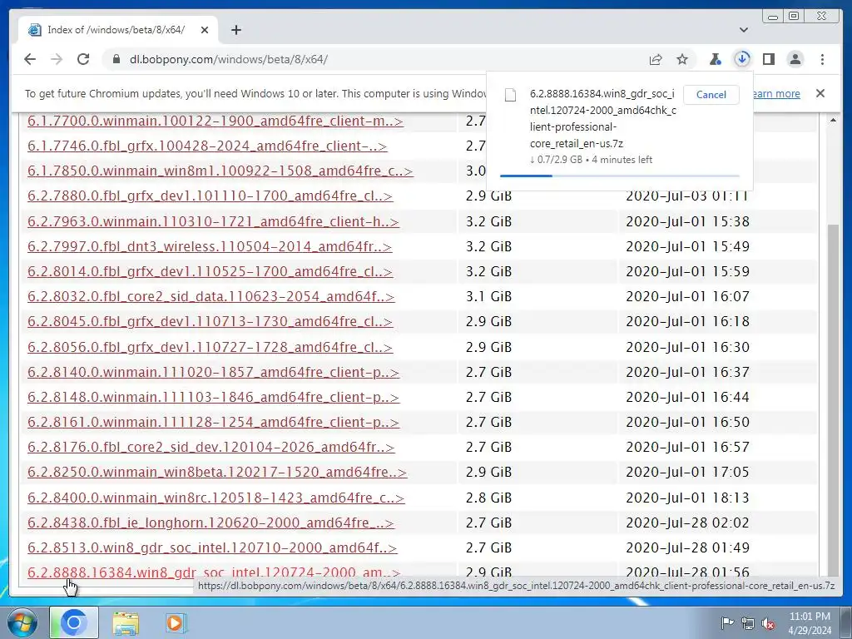Open the 6.2.8176.0.fbl_core2_sid_dev link
The width and height of the screenshot is (852, 639).
click(211, 447)
